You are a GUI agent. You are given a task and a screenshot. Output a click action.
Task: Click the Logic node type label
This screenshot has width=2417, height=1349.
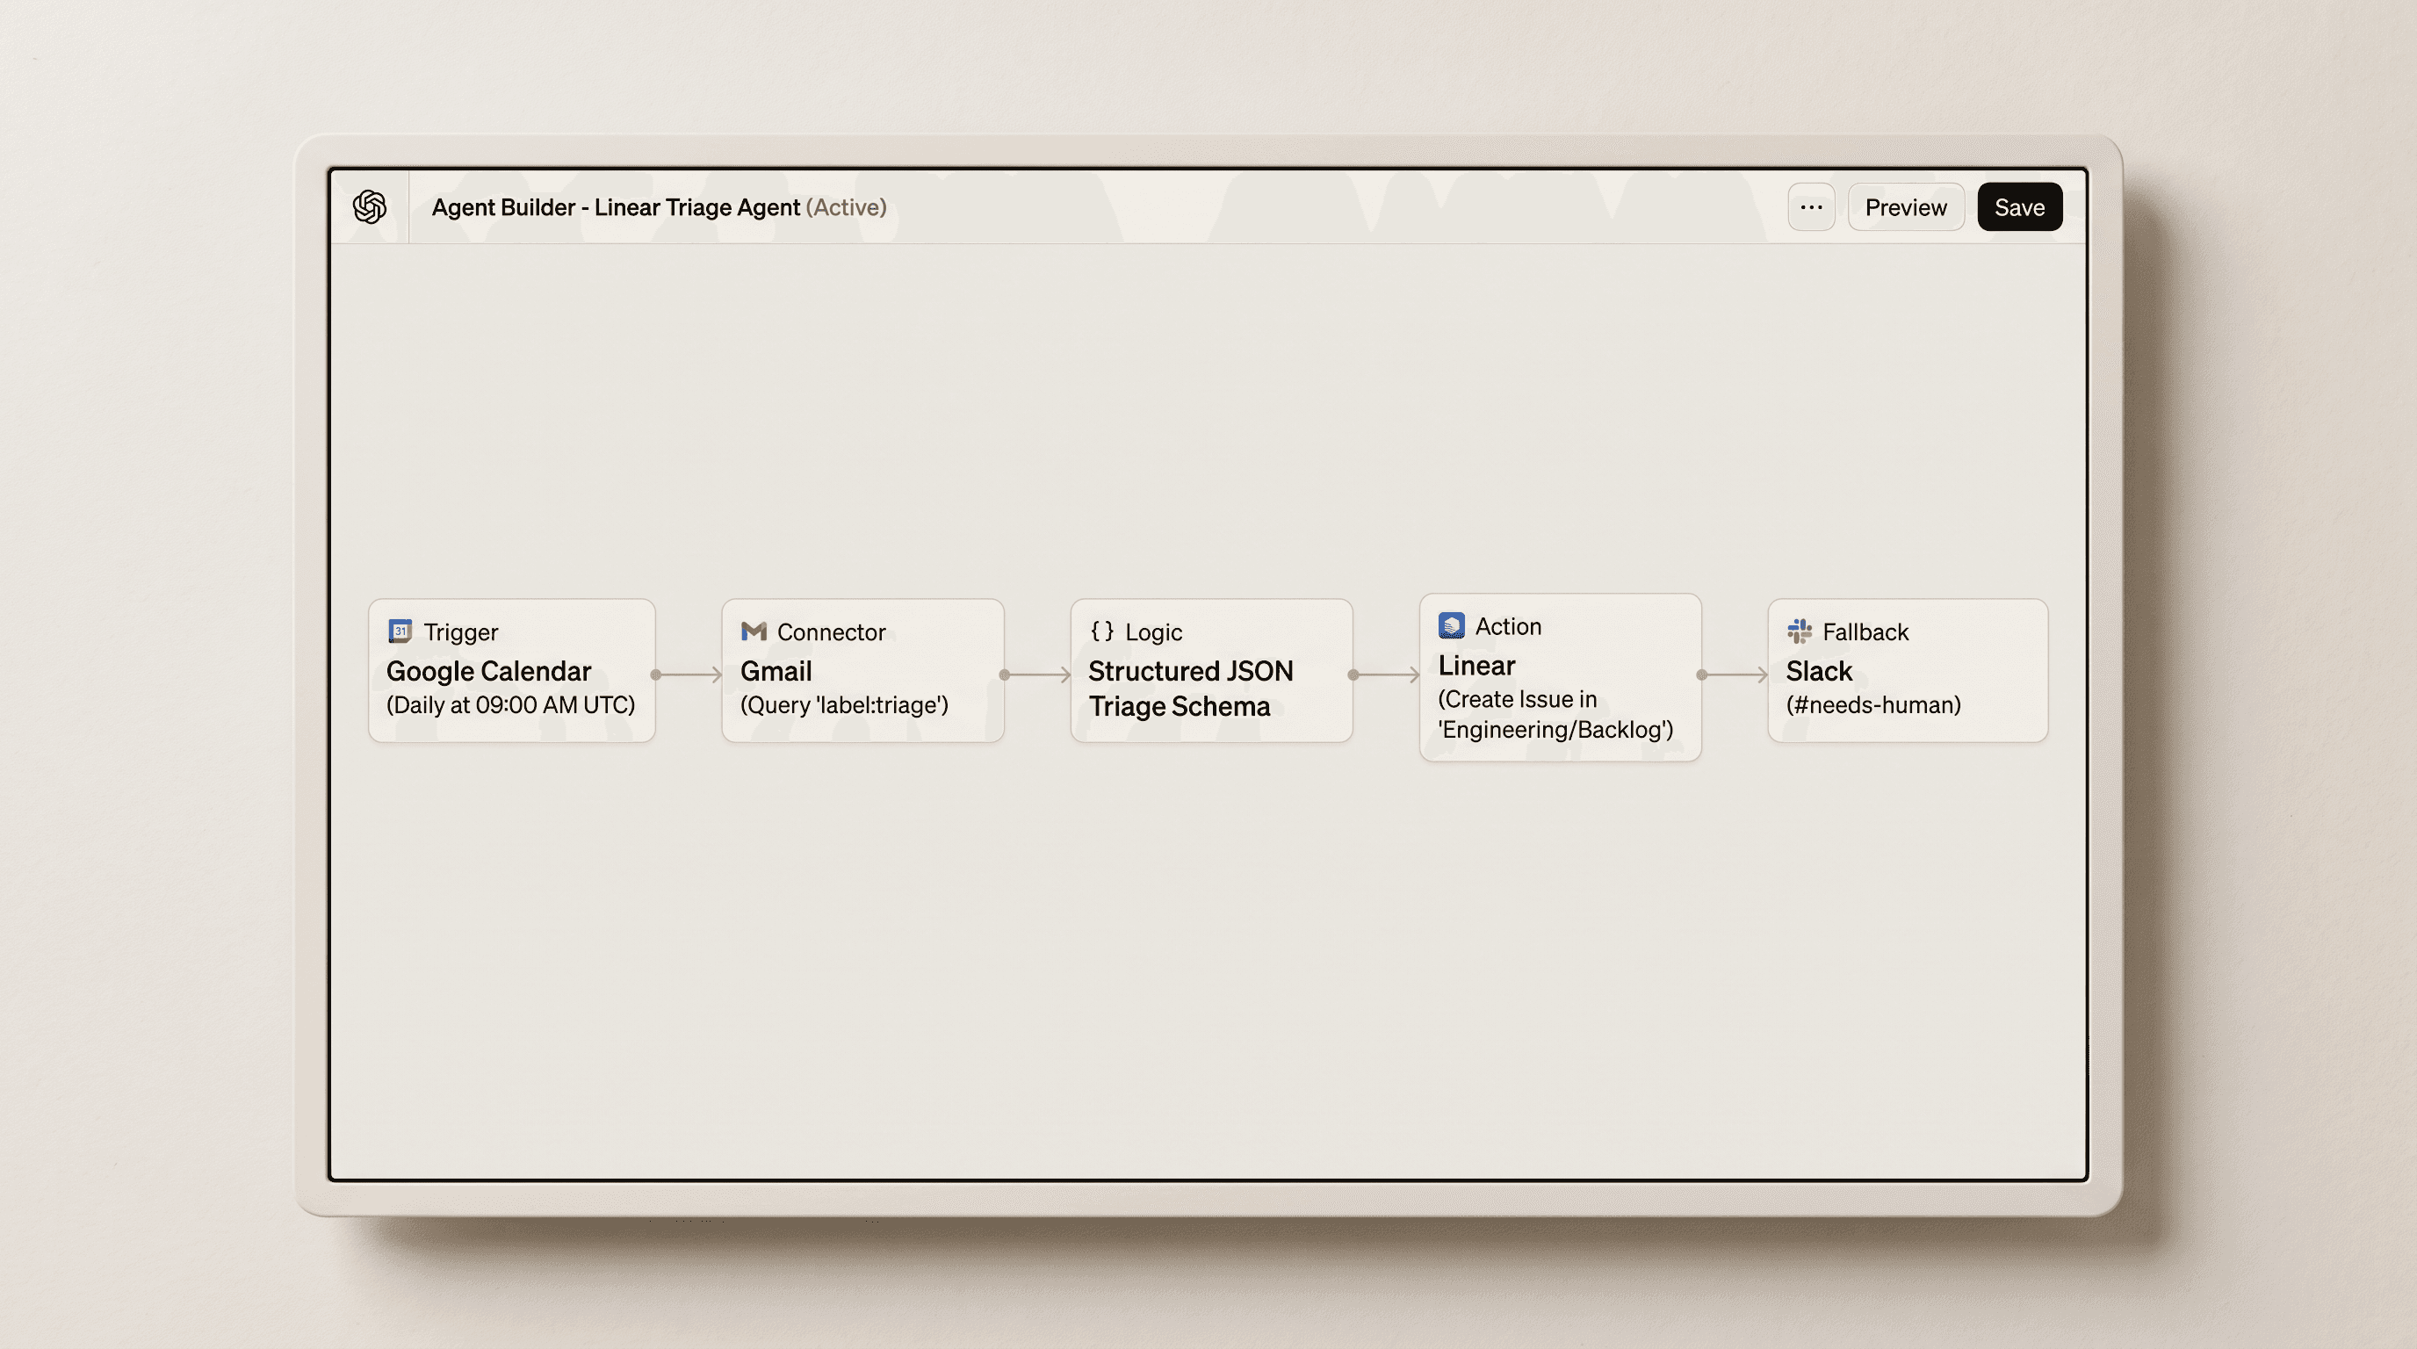[1153, 632]
